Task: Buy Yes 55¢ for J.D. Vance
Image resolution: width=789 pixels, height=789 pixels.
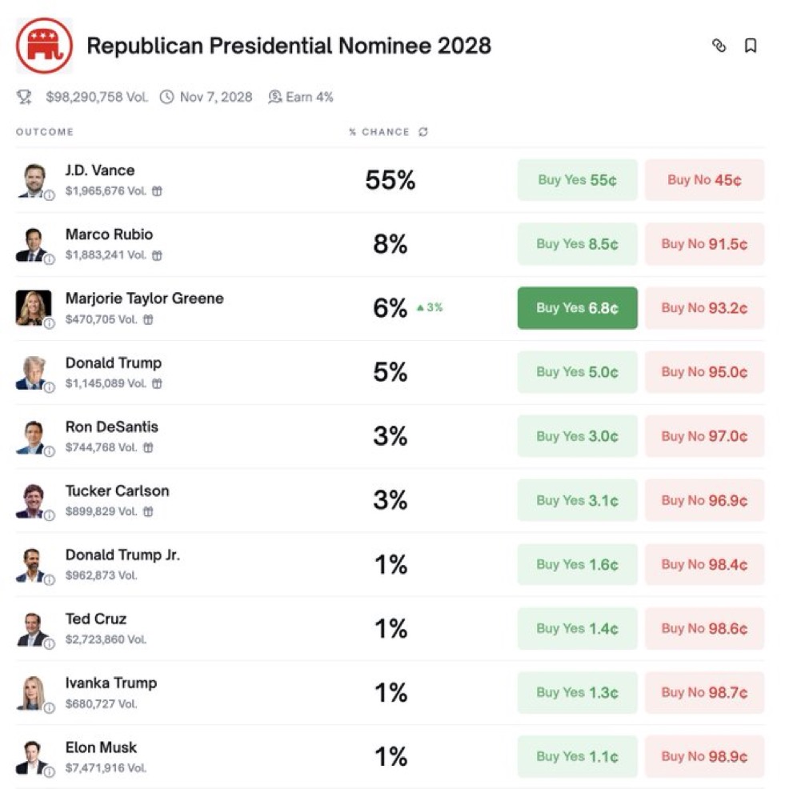Action: [577, 180]
